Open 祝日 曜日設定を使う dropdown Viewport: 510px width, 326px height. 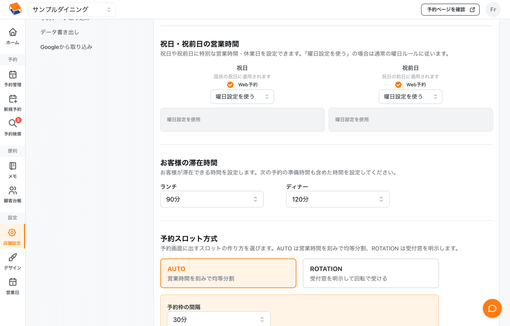click(x=242, y=97)
